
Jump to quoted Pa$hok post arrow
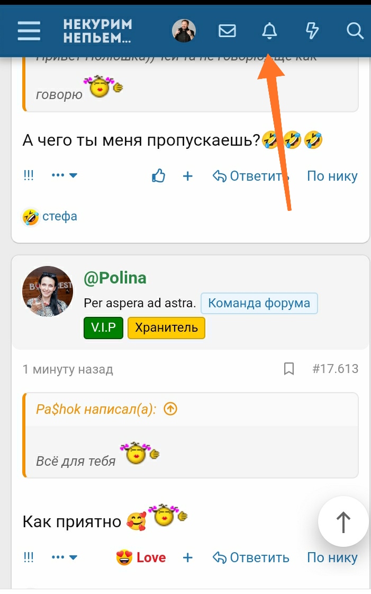[170, 409]
